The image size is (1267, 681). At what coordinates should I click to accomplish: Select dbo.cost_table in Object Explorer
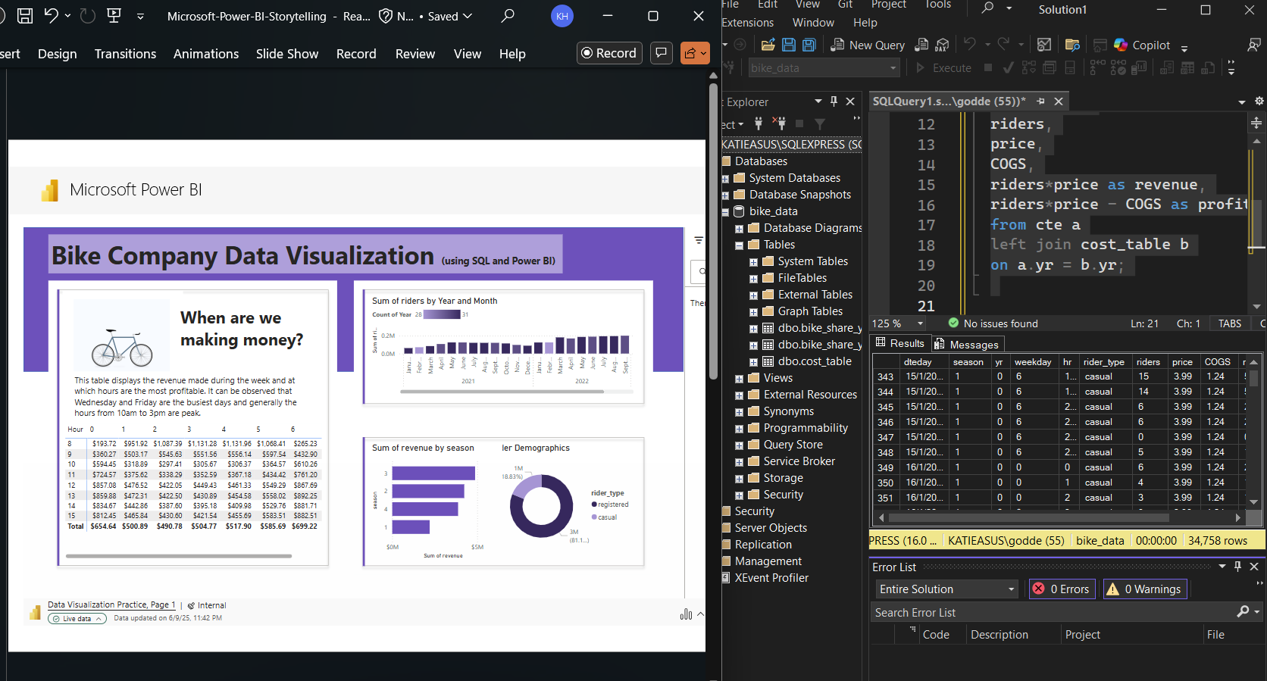pyautogui.click(x=814, y=361)
